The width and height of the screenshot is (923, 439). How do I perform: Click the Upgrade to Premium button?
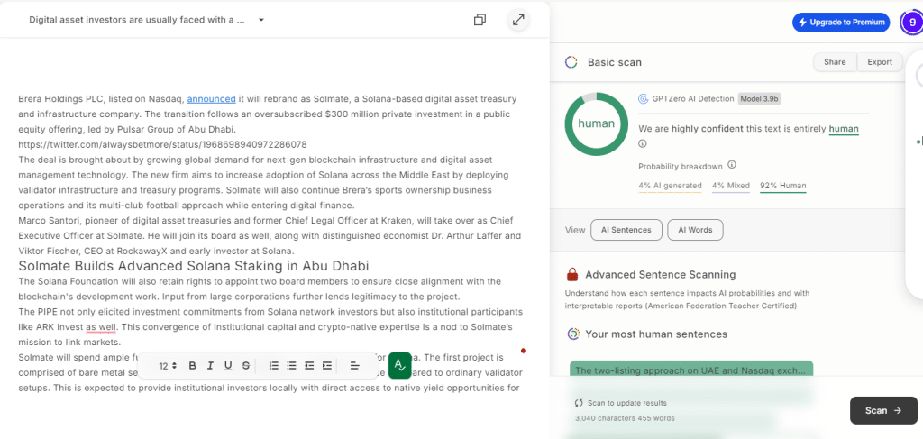pyautogui.click(x=840, y=22)
